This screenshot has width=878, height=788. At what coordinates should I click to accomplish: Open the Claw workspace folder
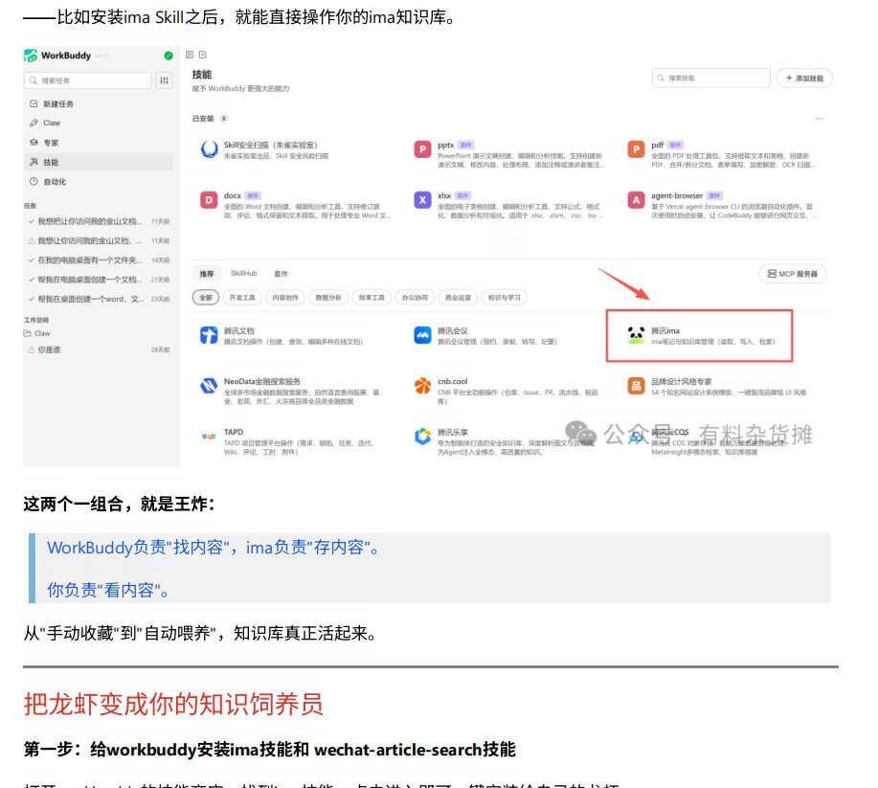point(37,333)
